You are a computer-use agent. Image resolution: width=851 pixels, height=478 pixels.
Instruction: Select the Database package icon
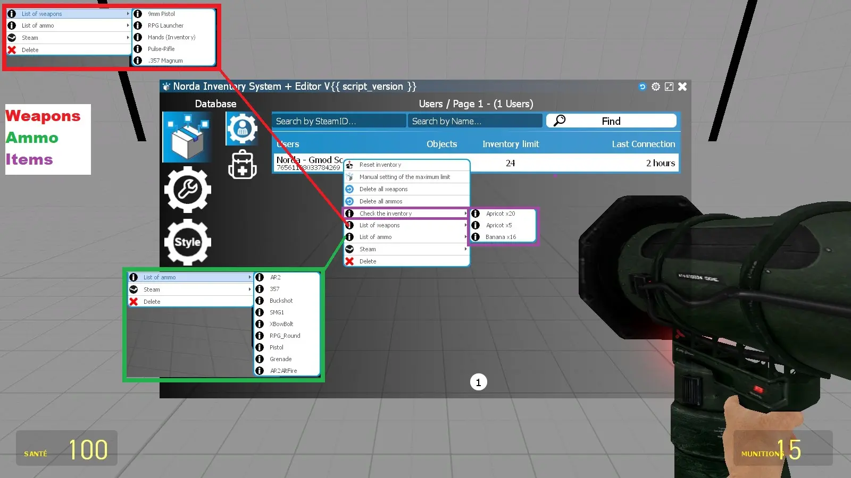(187, 136)
